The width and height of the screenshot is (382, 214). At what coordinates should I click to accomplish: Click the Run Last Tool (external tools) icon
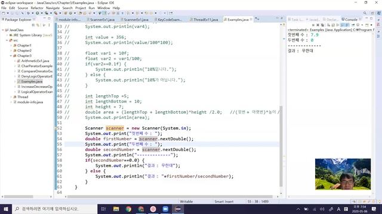pos(56,13)
